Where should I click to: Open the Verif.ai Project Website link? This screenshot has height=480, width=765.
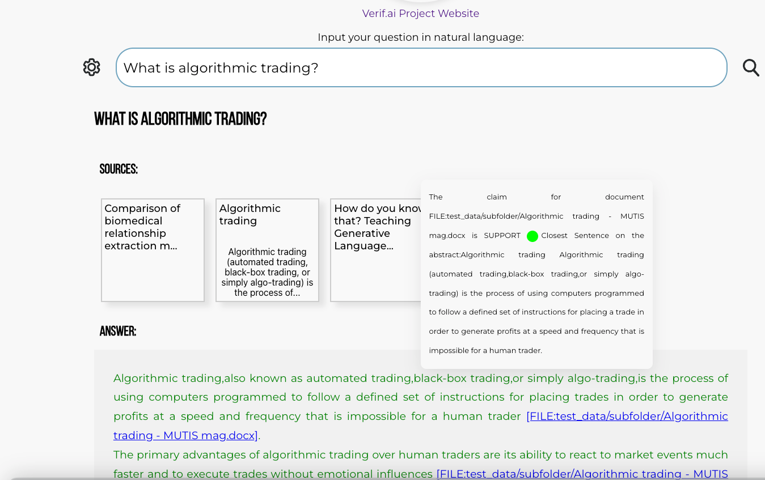point(420,13)
